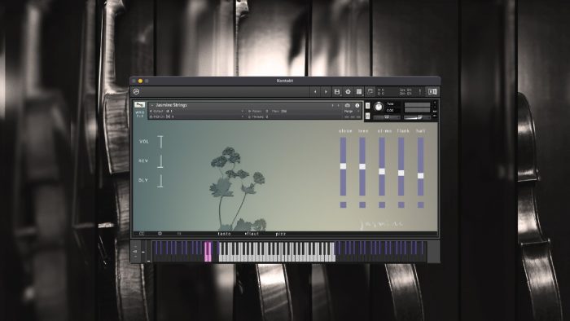
Task: Toggle the browser side panel icon
Action: tap(432, 91)
